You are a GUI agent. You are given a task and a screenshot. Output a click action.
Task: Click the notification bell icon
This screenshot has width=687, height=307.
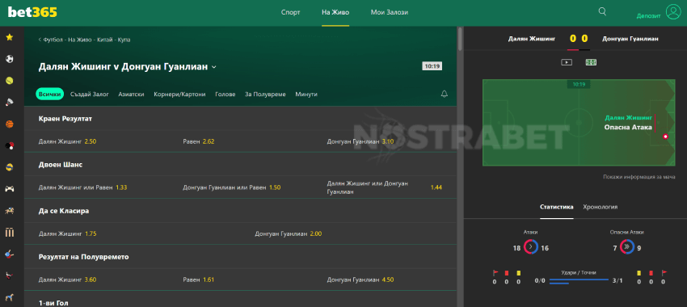[x=445, y=94]
